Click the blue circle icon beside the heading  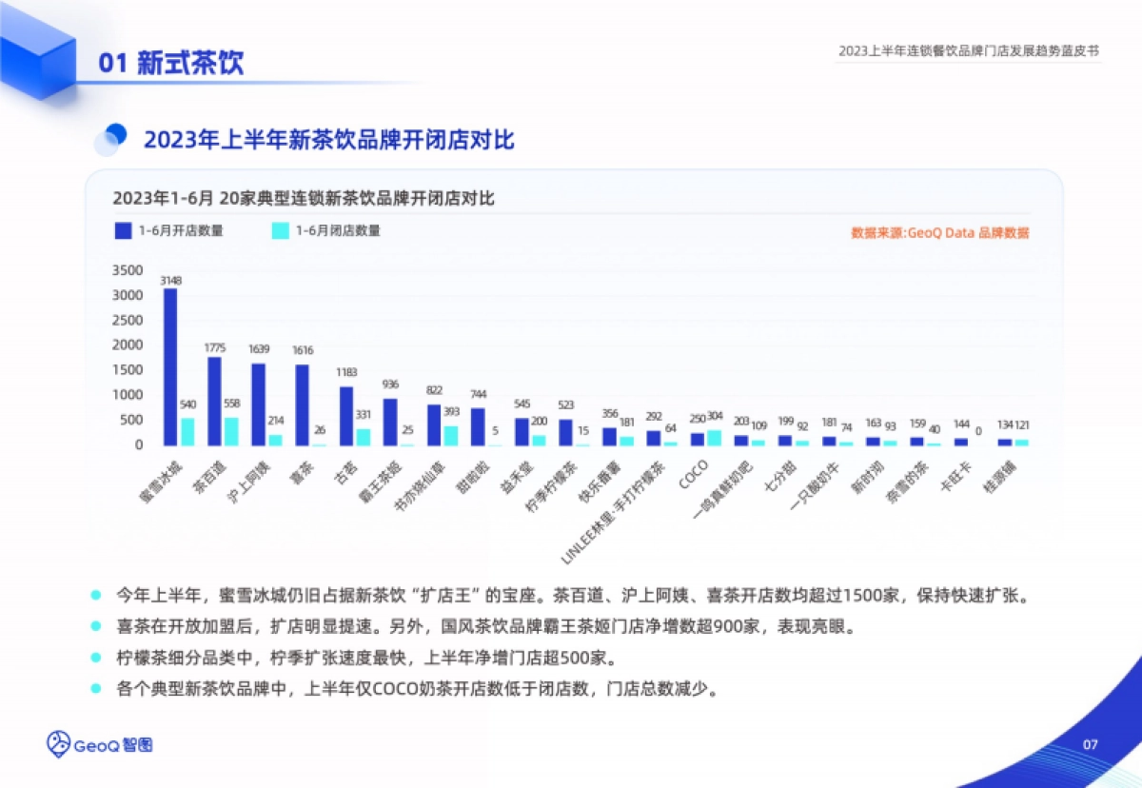tap(111, 139)
